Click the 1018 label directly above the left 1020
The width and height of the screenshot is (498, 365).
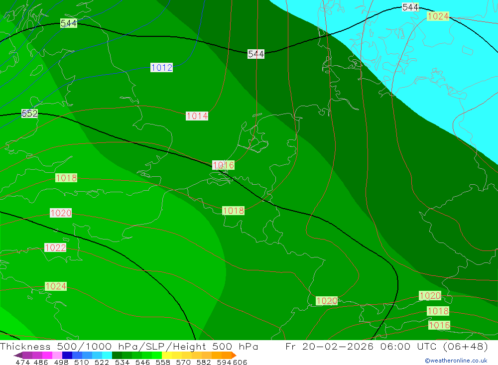pyautogui.click(x=66, y=178)
